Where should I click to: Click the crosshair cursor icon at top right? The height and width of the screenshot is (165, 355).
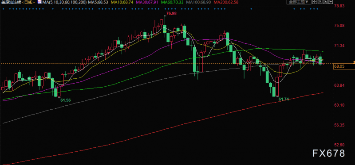coord(315,2)
